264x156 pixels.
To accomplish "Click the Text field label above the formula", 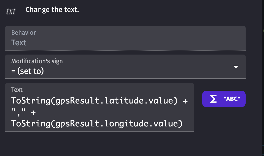I will [x=17, y=90].
